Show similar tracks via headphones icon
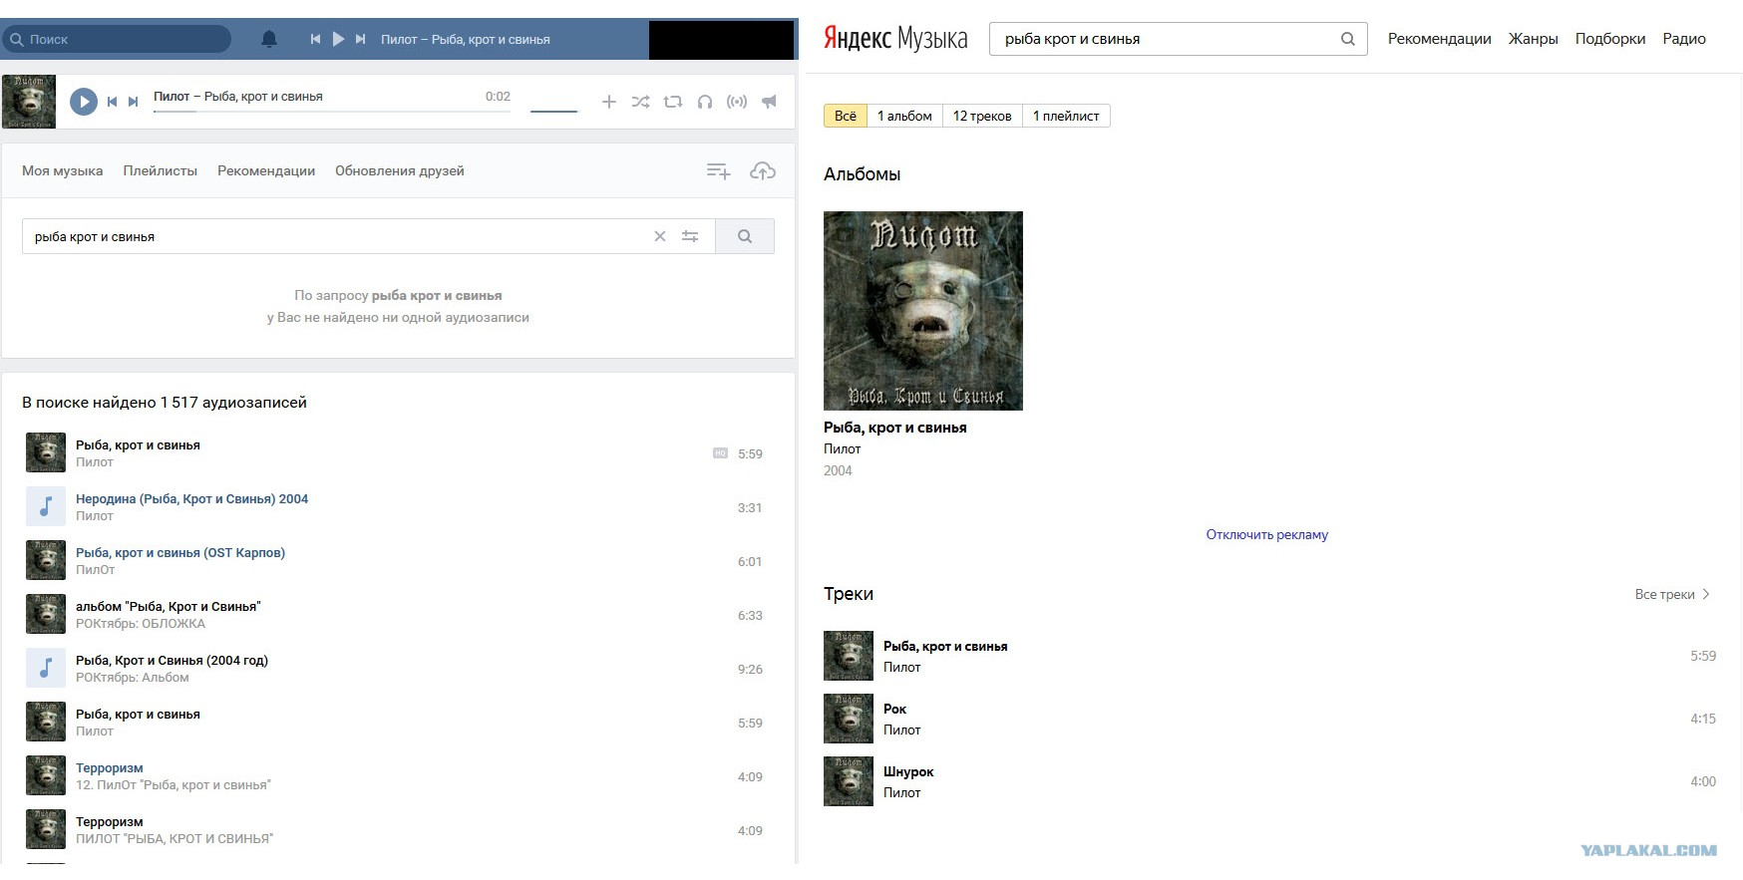The image size is (1743, 880). pos(705,102)
